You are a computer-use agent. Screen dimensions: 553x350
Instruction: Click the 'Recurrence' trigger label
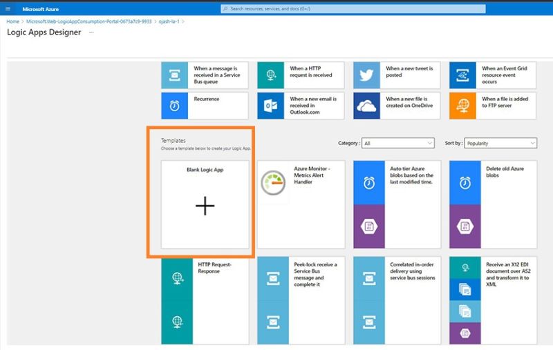point(206,99)
